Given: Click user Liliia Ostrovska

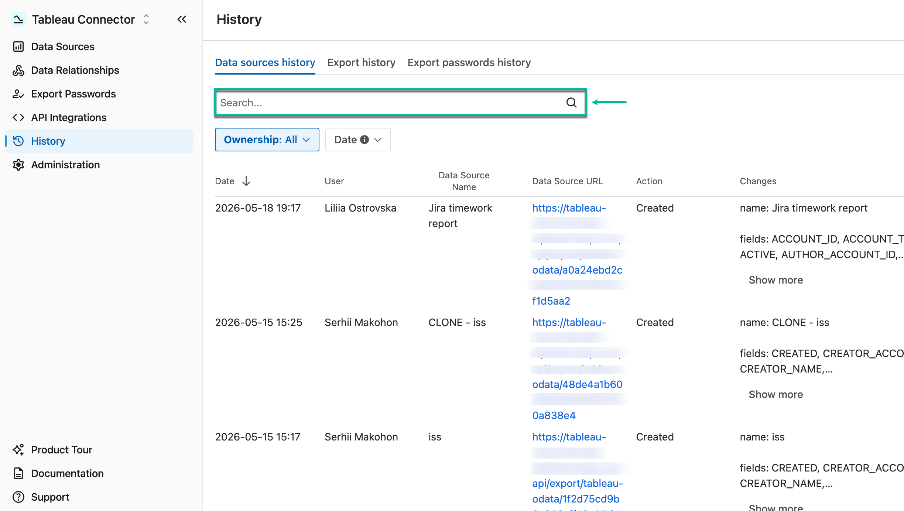Looking at the screenshot, I should [360, 208].
